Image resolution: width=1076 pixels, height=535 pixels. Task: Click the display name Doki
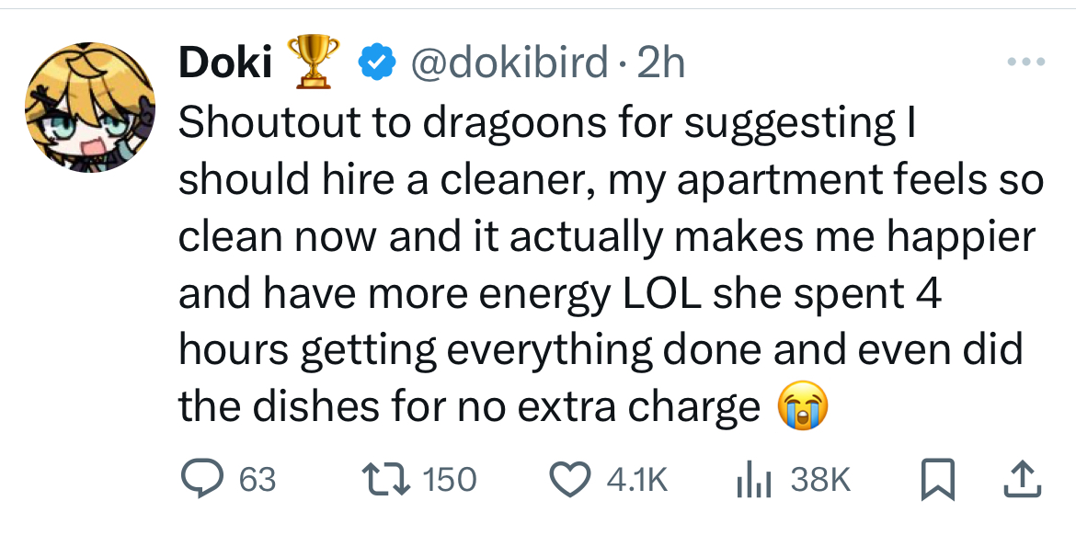pos(224,62)
